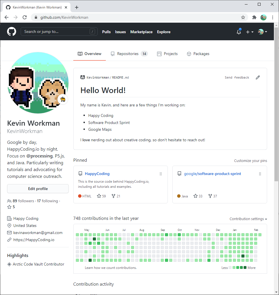Click 748 contributions in the last year
This screenshot has width=279, height=295.
pos(106,218)
